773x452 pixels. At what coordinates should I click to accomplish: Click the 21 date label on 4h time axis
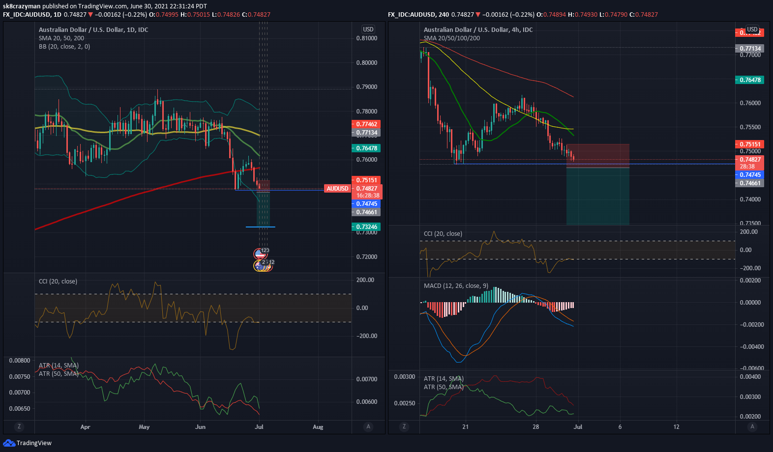(x=465, y=426)
